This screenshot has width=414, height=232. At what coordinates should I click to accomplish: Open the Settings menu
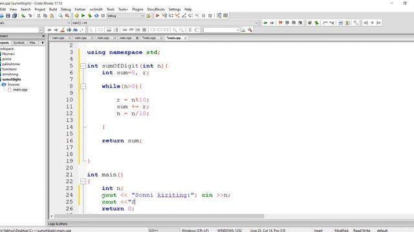click(175, 9)
